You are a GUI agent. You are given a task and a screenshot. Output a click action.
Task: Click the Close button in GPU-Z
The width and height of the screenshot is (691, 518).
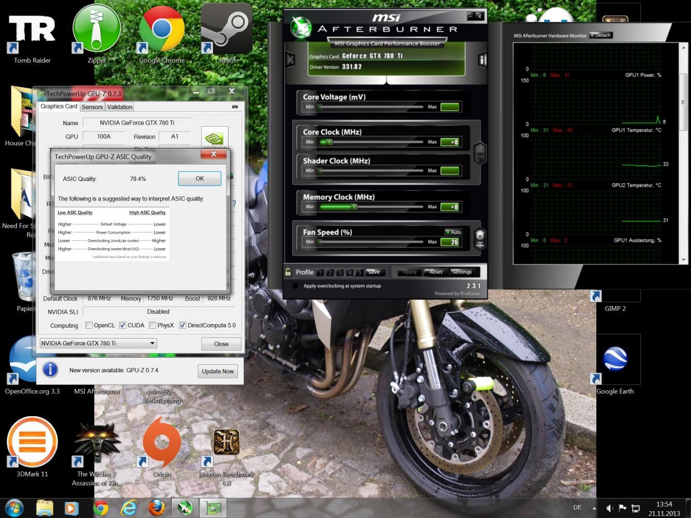tap(221, 344)
